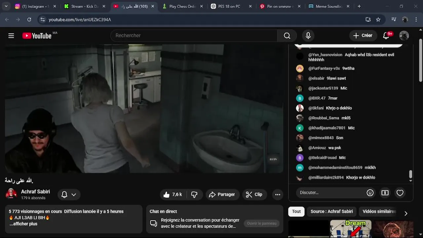Click @Skfani chat username
The width and height of the screenshot is (423, 238).
coord(316,108)
